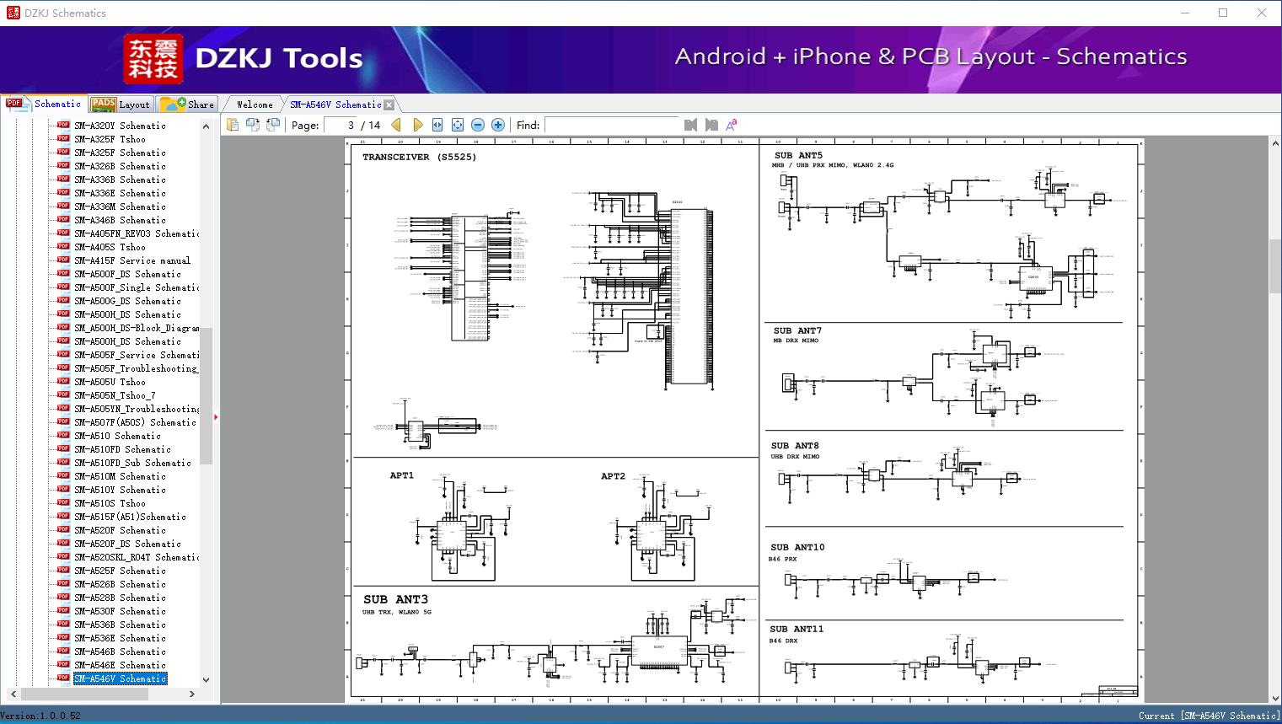Close the SM-A546V Schematic tab

pos(389,105)
